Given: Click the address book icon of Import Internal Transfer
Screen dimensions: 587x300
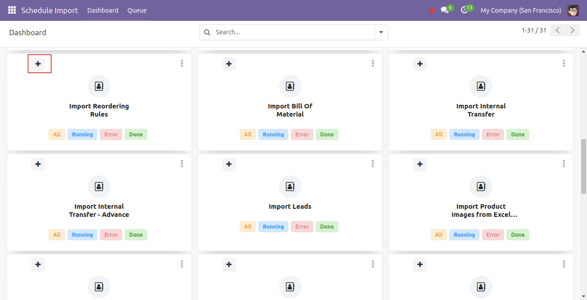Looking at the screenshot, I should [x=481, y=86].
